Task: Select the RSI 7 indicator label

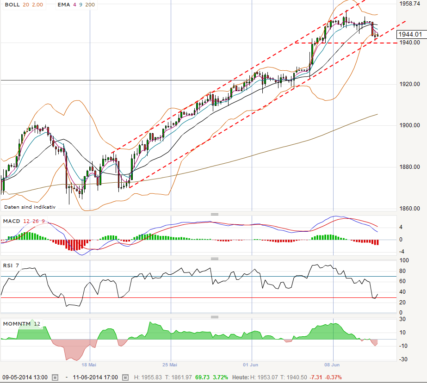Action: click(x=11, y=266)
